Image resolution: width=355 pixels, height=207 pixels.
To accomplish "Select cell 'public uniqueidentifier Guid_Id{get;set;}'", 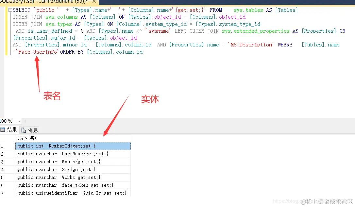I will (73, 193).
